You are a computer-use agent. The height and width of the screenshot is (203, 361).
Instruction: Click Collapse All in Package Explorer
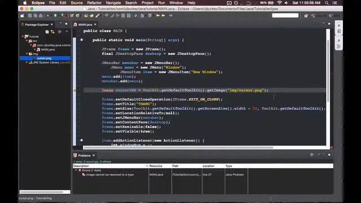coord(47,32)
